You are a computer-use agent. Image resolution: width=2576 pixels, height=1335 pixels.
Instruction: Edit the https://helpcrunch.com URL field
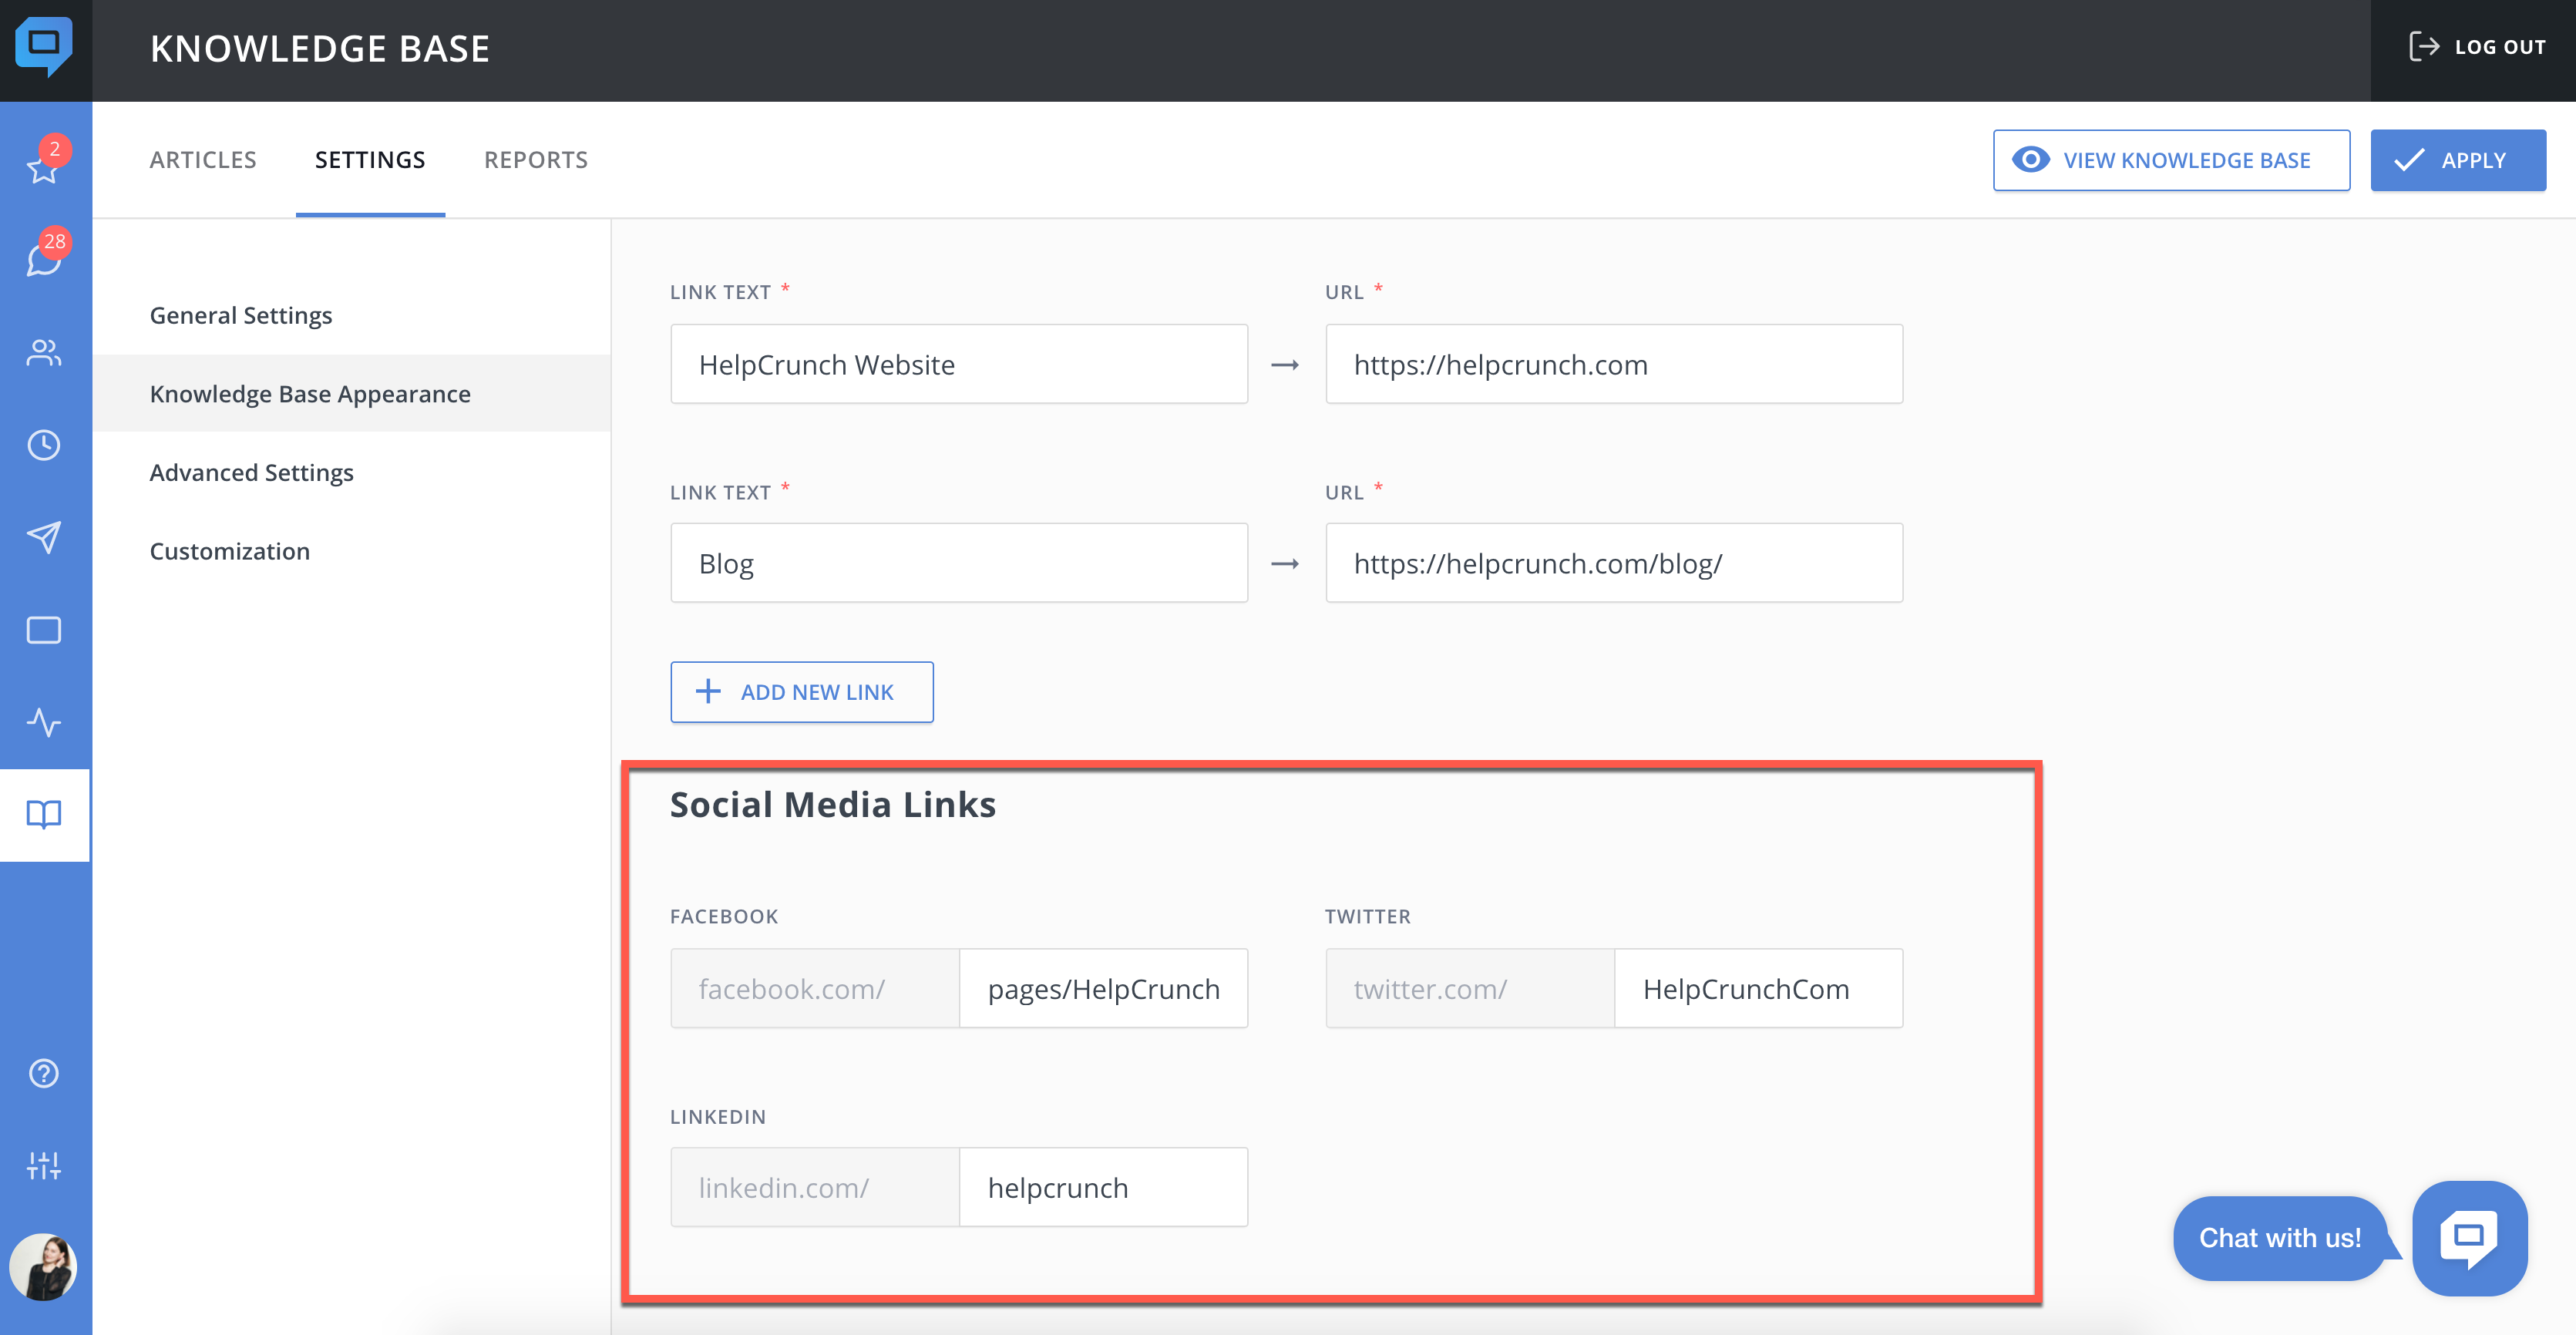(x=1614, y=364)
